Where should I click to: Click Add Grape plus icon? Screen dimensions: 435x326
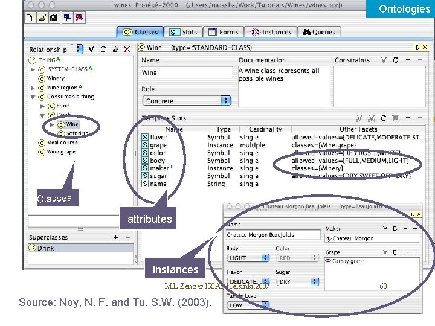[x=405, y=252]
